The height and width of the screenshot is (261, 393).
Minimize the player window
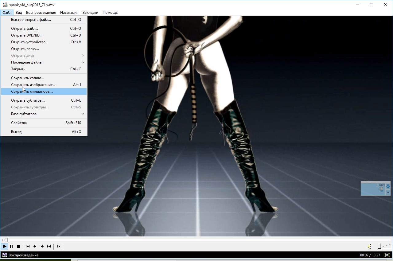pyautogui.click(x=358, y=5)
